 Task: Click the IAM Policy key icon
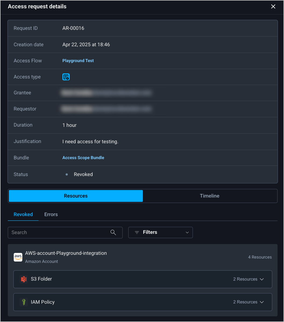pyautogui.click(x=24, y=302)
